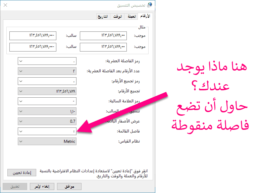Expand the فاصل القائمة dropdown arrow
The height and width of the screenshot is (193, 265).
tap(21, 131)
